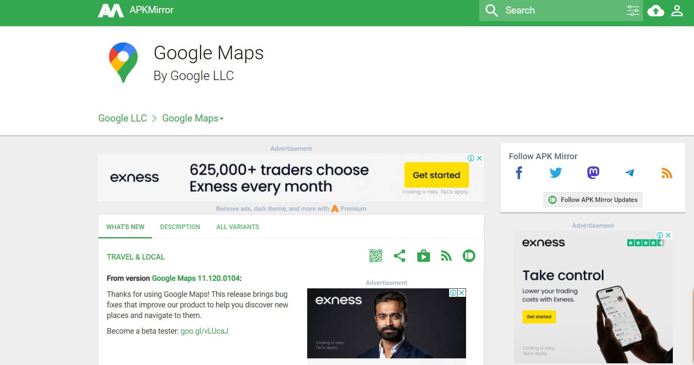694x365 pixels.
Task: Click the Google Maps app icon
Action: click(123, 62)
